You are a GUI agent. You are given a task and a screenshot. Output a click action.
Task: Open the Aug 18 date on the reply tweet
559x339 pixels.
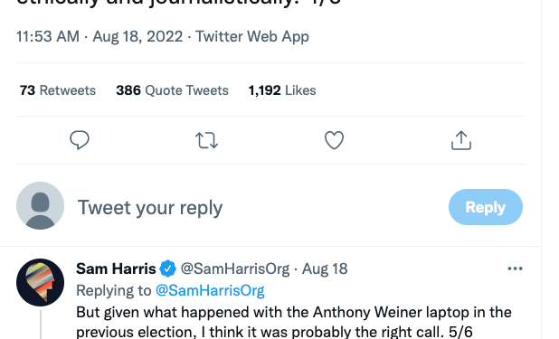tap(325, 268)
